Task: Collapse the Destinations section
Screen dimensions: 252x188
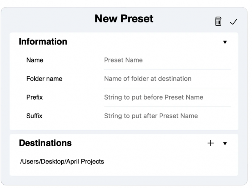Action: pos(225,143)
